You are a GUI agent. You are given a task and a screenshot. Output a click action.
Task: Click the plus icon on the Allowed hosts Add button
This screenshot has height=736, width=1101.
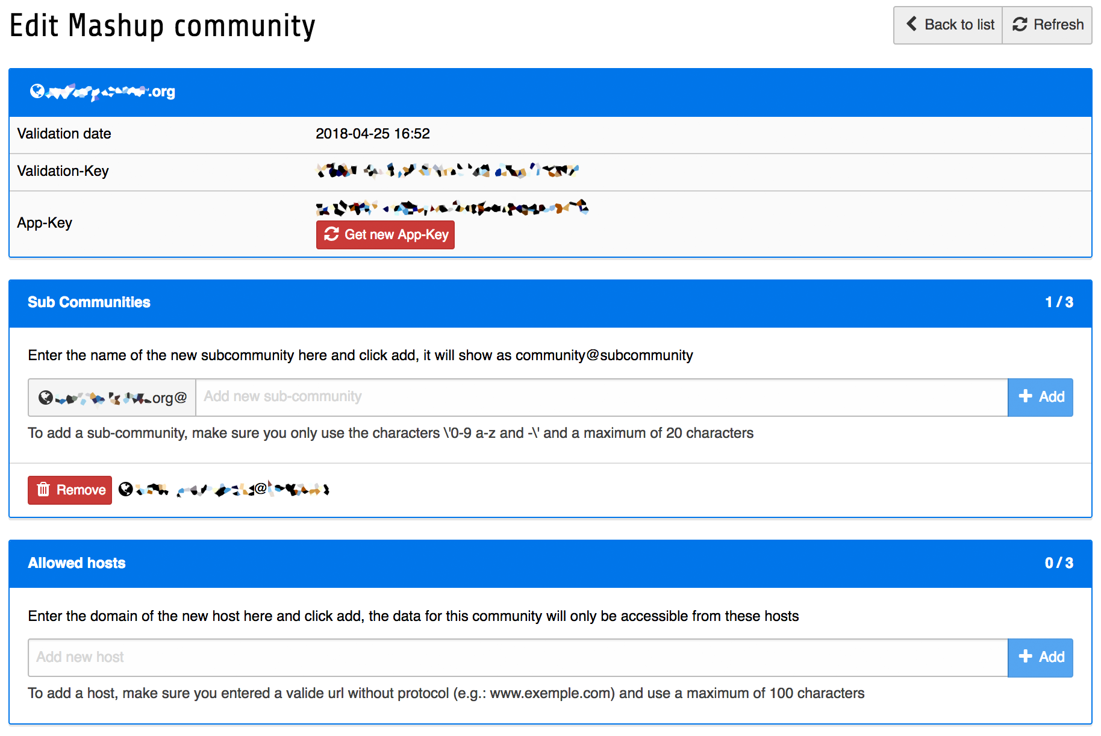(1025, 656)
